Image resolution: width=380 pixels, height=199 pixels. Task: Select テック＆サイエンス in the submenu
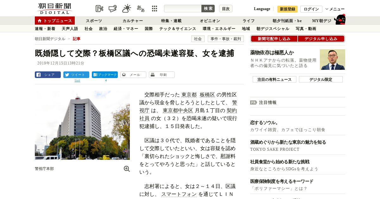(x=178, y=29)
